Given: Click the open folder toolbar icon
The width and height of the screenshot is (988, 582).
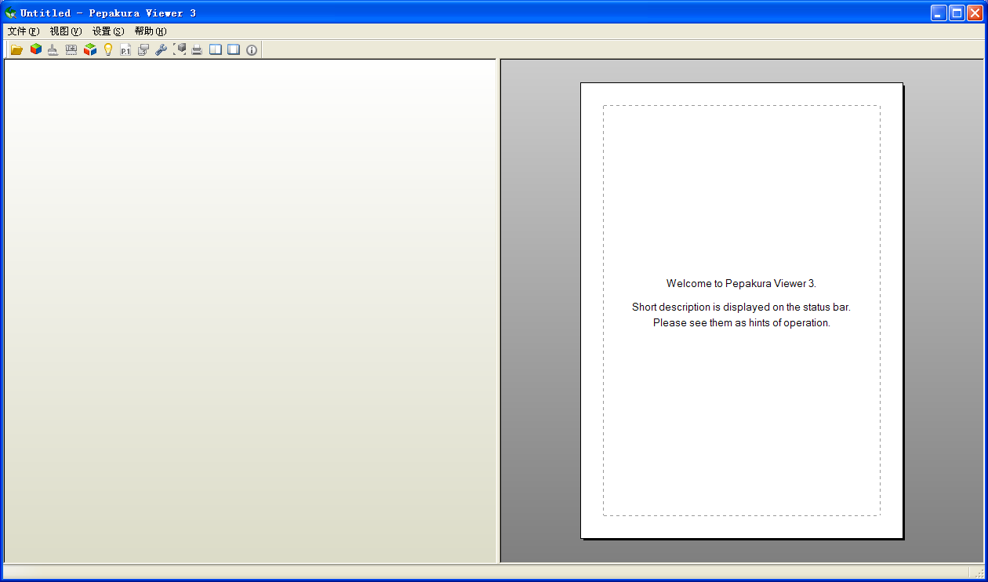Looking at the screenshot, I should (x=16, y=49).
